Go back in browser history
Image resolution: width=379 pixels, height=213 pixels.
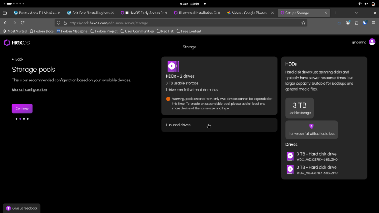pos(6,23)
